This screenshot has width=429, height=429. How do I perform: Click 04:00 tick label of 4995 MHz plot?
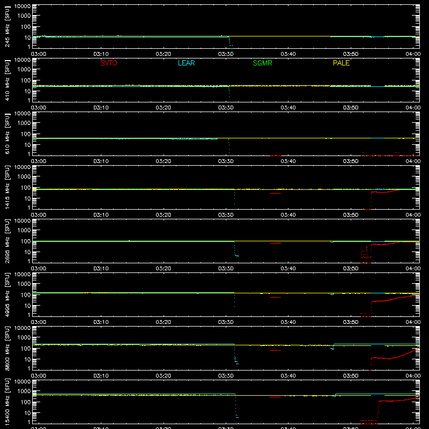pyautogui.click(x=413, y=322)
